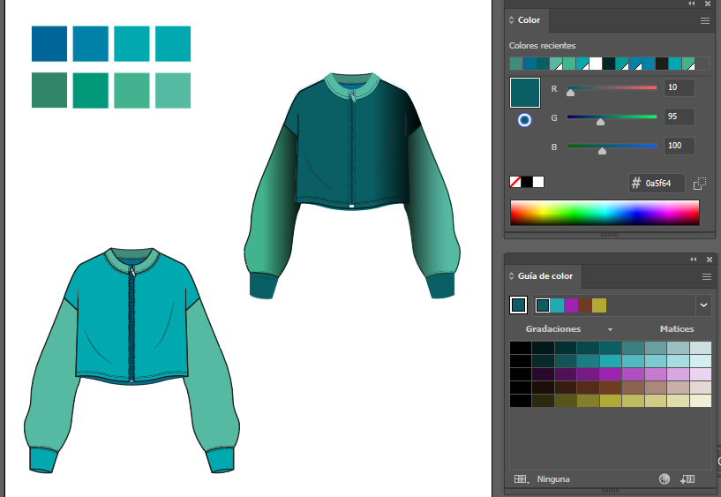Viewport: 721px width, 497px height.
Task: Save color group to Swatches panel icon
Action: click(x=687, y=479)
